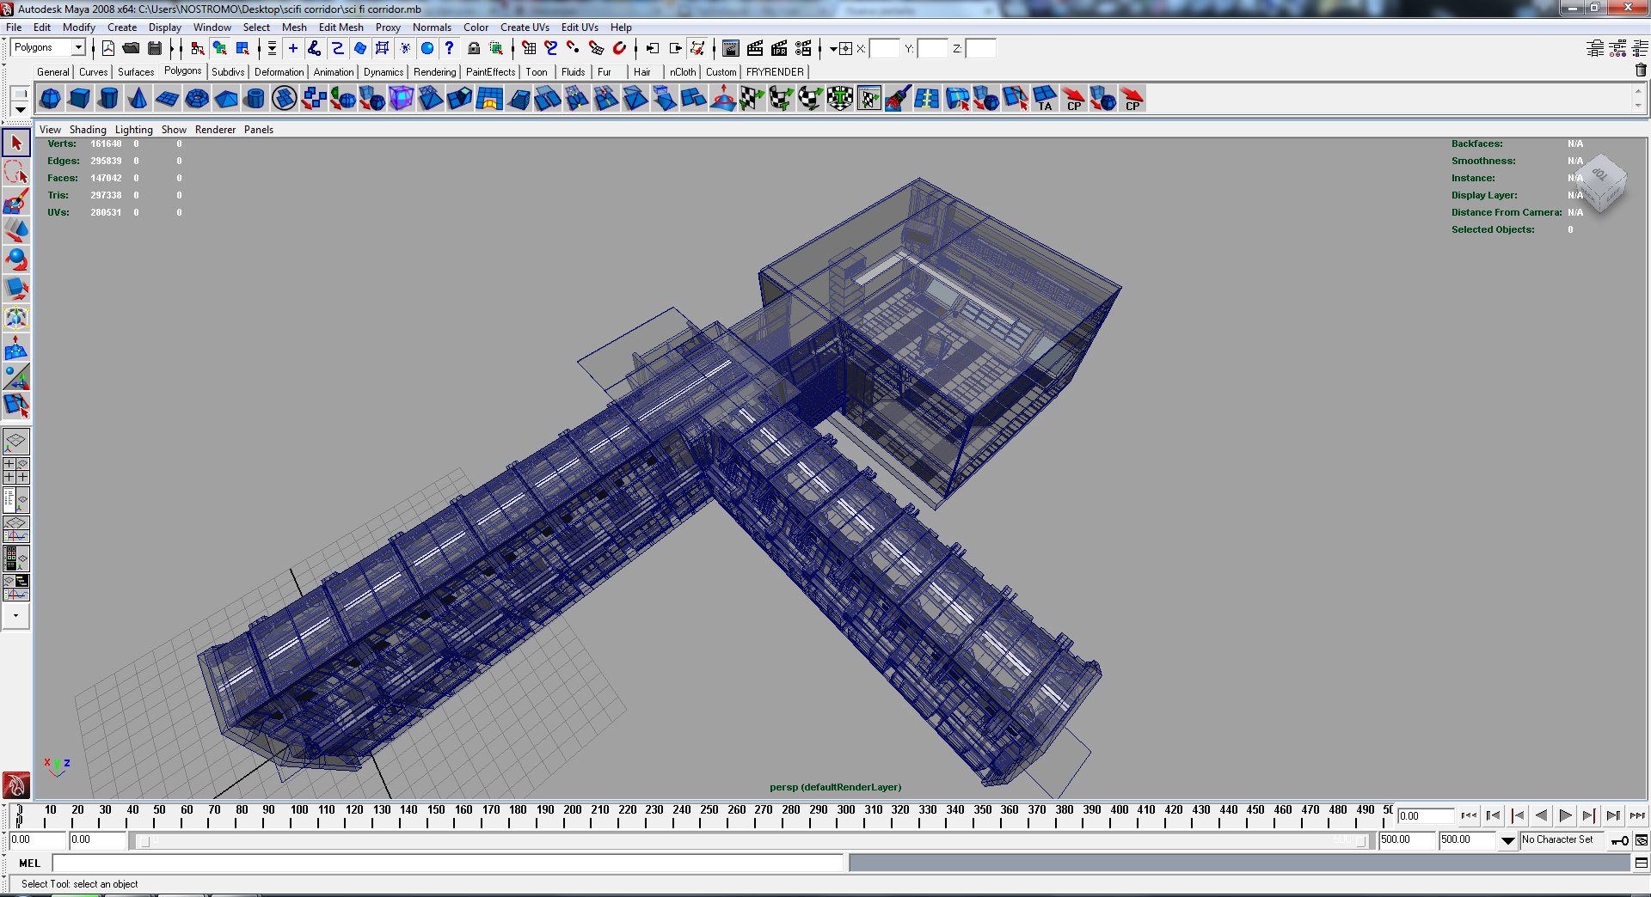
Task: Create a polygon pipe from shelf
Action: [255, 99]
